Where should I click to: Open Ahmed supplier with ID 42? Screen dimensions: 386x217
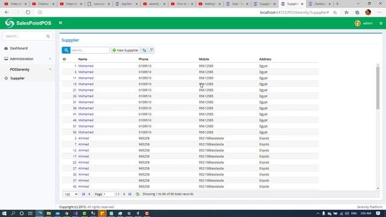tap(83, 186)
